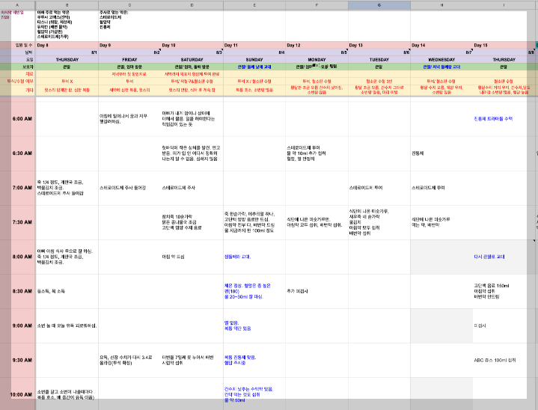Click the 7:00 AM cell in Friday column
The image size is (538, 410).
coord(129,188)
